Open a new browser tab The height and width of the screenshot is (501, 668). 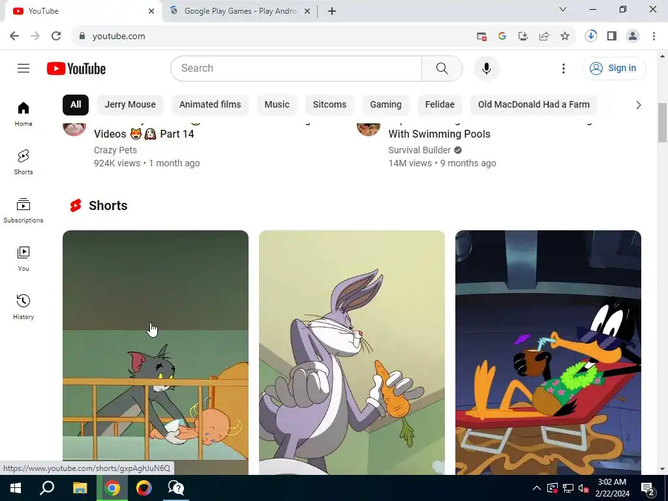(332, 11)
